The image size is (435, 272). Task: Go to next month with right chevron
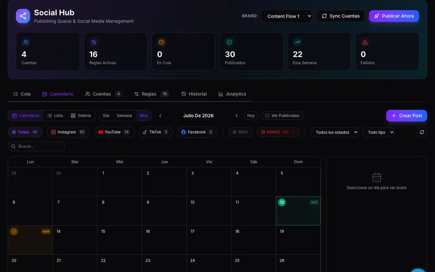(x=236, y=115)
